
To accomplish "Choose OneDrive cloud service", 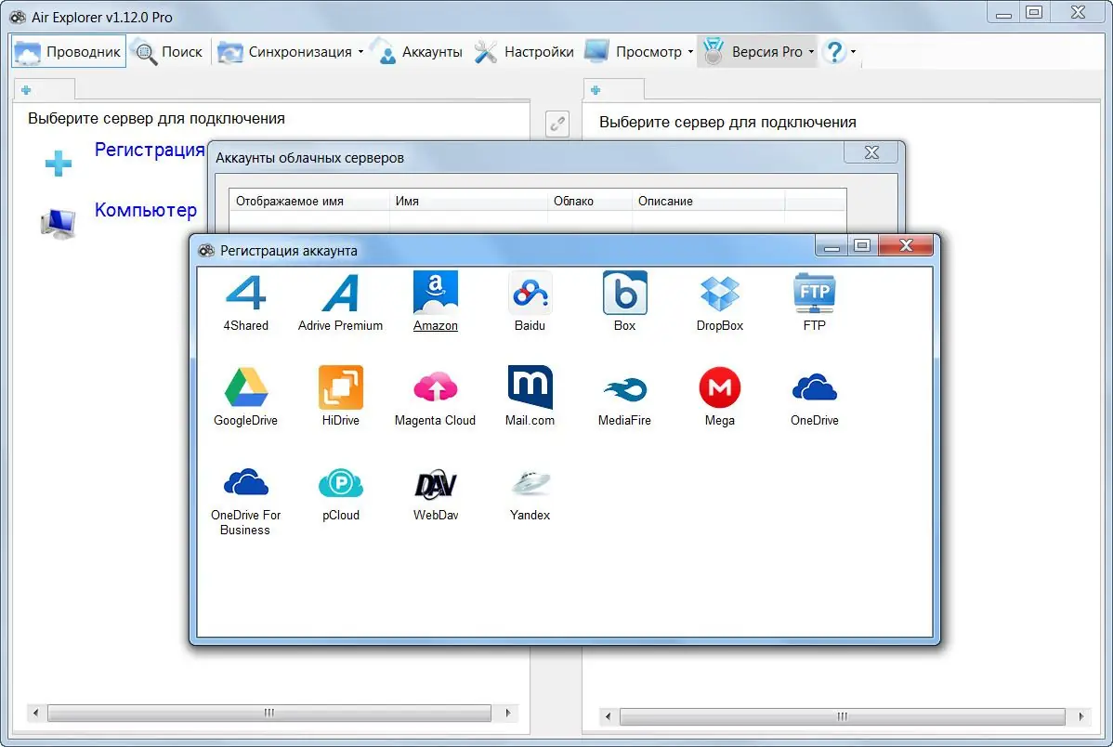I will point(814,387).
